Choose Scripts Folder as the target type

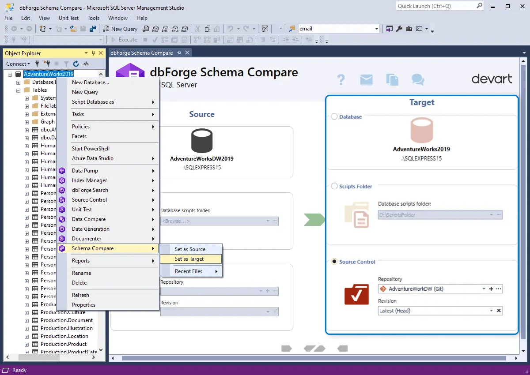tap(334, 186)
